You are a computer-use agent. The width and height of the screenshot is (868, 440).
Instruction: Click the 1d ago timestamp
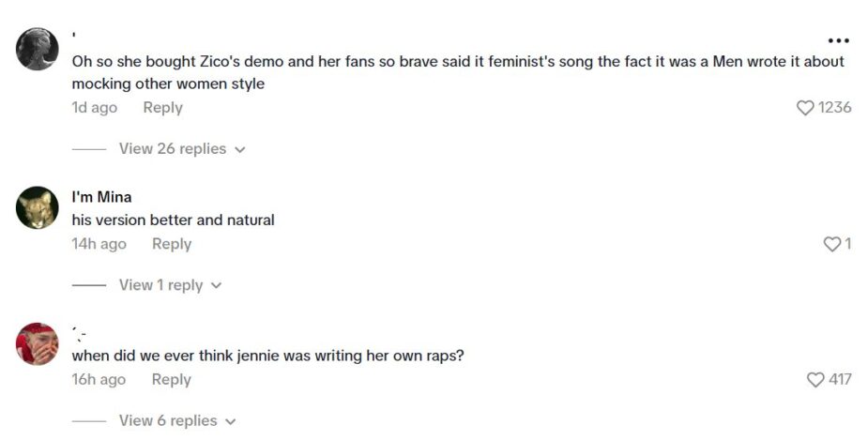coord(95,108)
